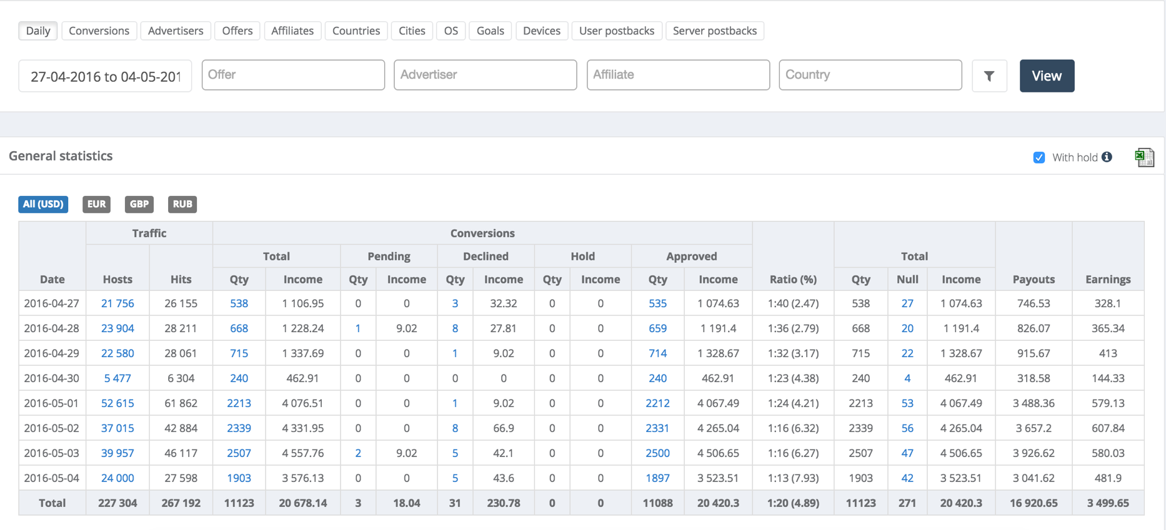The height and width of the screenshot is (530, 1166).
Task: Click approved qty 2212 for 2016-05-01
Action: coord(657,403)
